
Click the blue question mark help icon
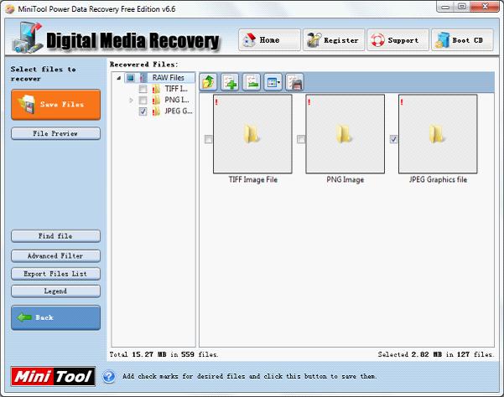[x=109, y=376]
